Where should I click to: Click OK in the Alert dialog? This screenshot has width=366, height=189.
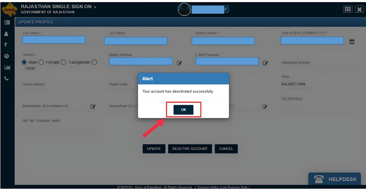coord(183,110)
